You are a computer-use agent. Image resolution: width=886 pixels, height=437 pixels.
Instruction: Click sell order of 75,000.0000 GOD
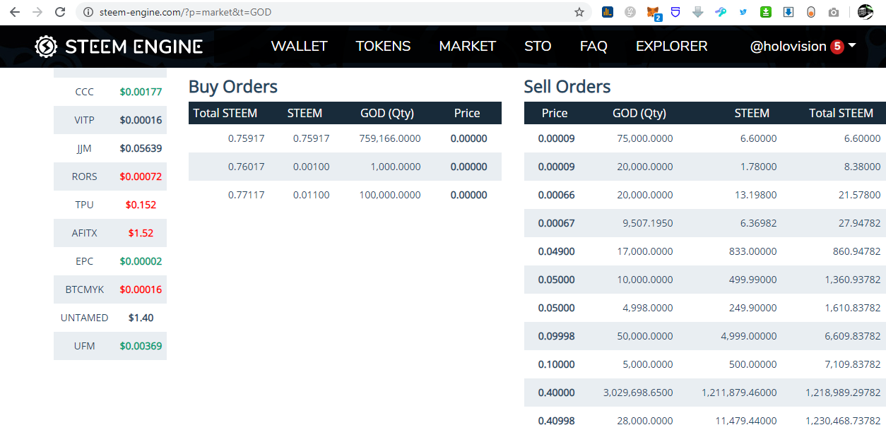pyautogui.click(x=705, y=138)
